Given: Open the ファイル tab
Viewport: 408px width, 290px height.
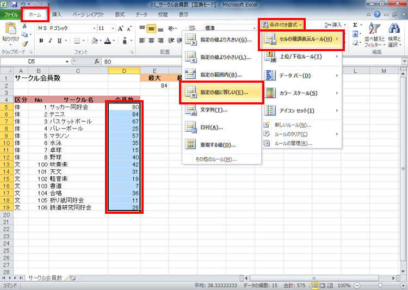Looking at the screenshot, I should pyautogui.click(x=10, y=15).
